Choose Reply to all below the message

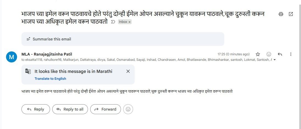(x=70, y=109)
